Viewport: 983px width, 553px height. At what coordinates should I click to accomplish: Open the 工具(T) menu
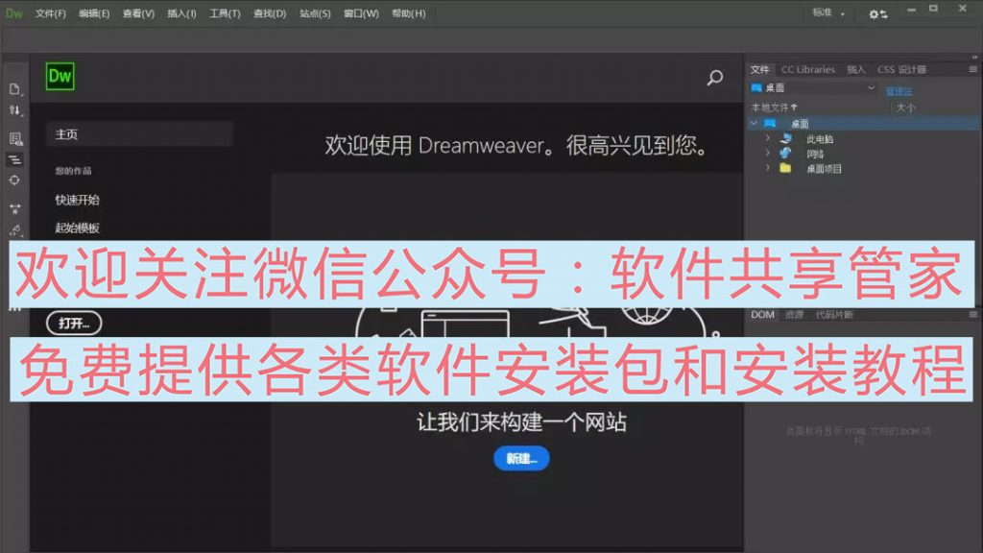point(225,13)
